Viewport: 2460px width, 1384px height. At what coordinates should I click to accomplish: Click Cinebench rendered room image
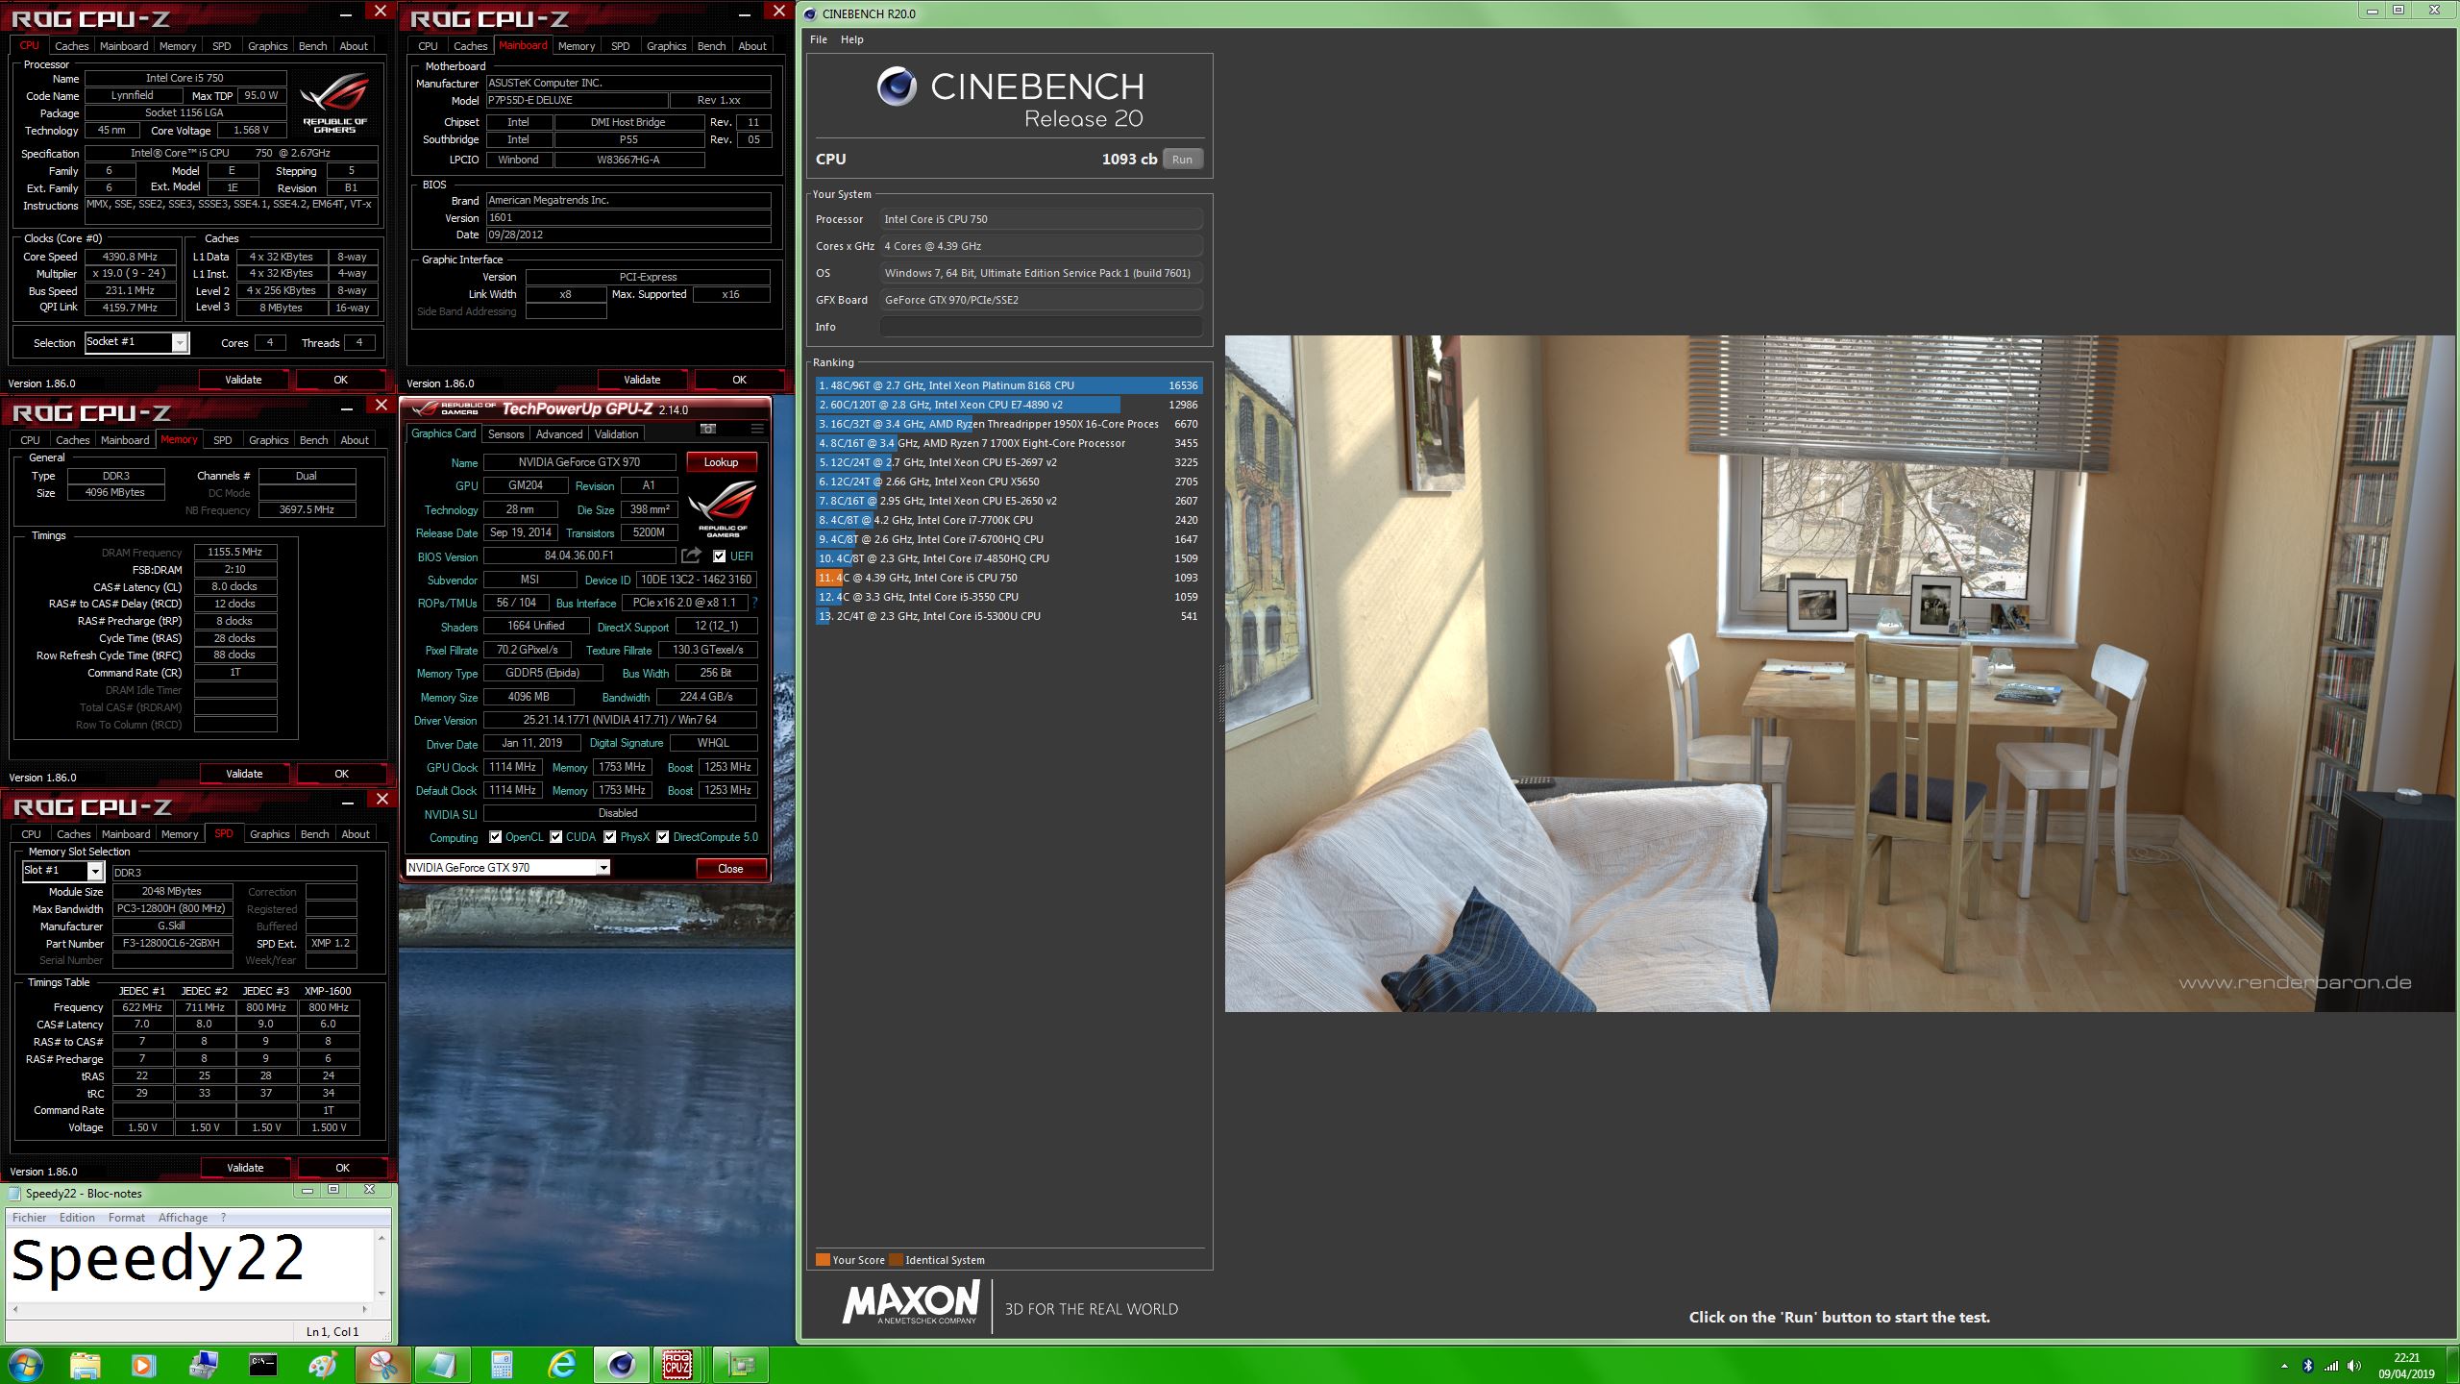1839,673
